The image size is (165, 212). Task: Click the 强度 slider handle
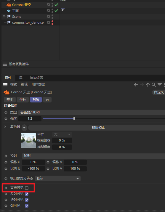click(74, 118)
